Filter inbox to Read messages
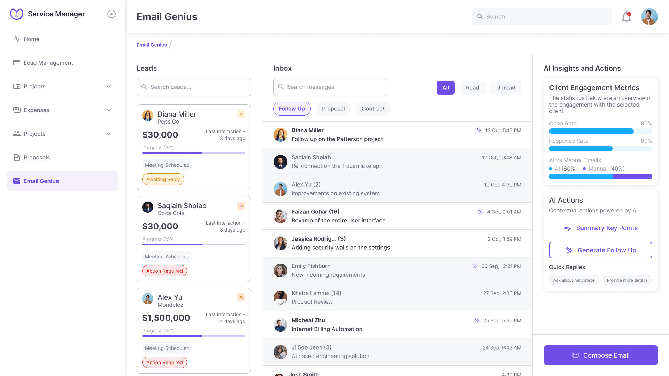669x376 pixels. click(x=472, y=88)
